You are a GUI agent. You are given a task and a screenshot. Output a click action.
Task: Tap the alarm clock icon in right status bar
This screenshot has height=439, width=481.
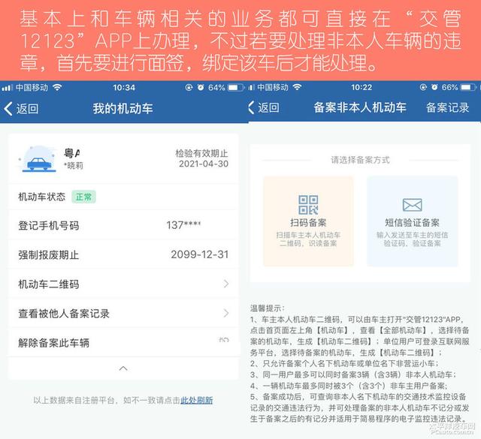(x=434, y=87)
